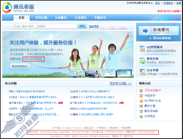Open the 客服向导 tab
Viewport: 183px width, 139px height.
[100, 18]
